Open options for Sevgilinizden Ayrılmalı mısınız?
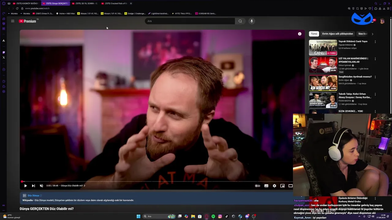 [375, 77]
